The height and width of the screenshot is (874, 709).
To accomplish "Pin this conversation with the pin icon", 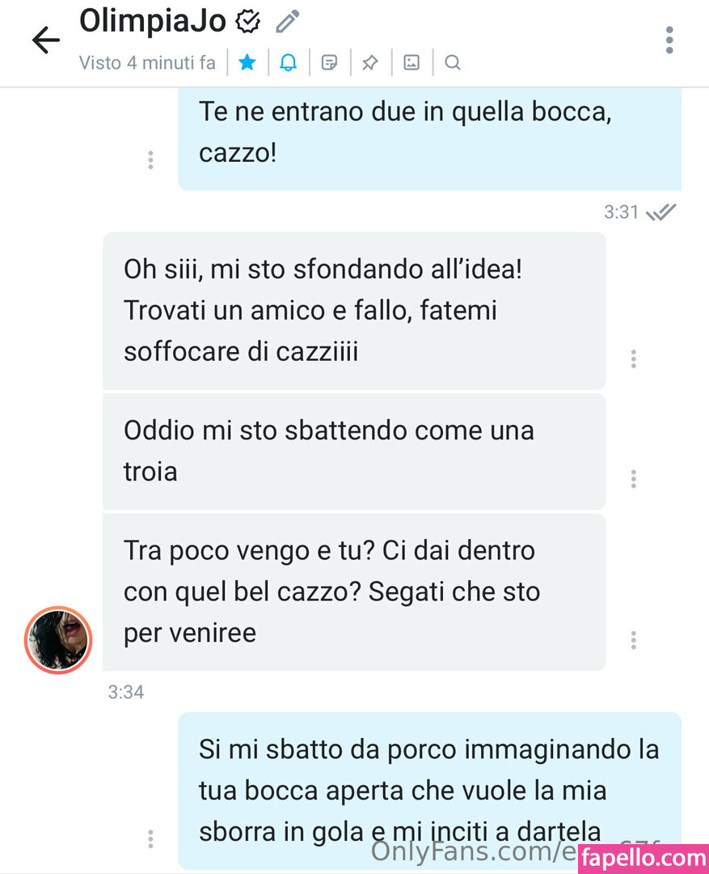I will 369,62.
